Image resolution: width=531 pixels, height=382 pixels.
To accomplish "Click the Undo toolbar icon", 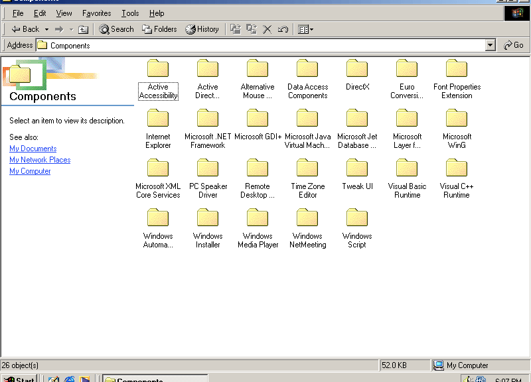I will 283,29.
